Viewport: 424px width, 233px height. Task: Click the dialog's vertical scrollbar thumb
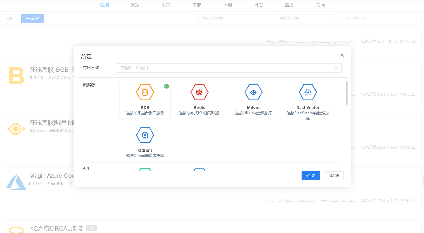[346, 93]
